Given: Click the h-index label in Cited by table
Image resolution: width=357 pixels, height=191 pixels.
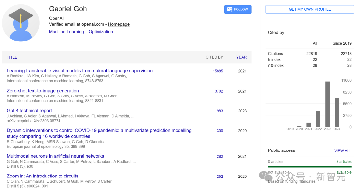Looking at the screenshot, I should 274,59.
